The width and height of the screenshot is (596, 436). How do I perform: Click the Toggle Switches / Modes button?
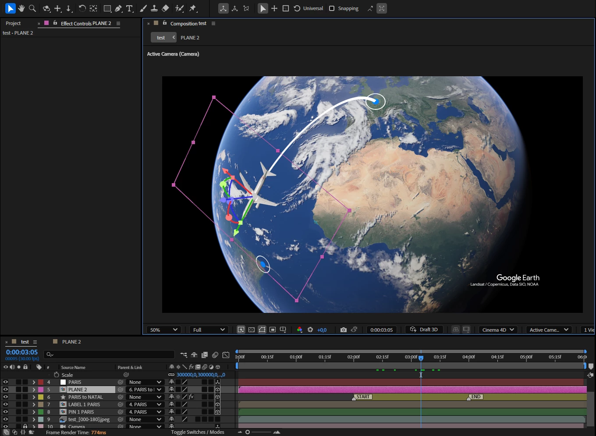[197, 432]
